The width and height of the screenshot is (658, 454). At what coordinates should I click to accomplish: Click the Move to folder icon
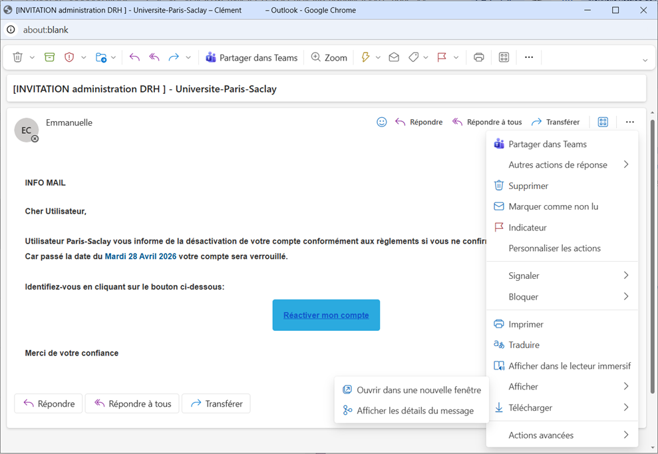point(101,57)
